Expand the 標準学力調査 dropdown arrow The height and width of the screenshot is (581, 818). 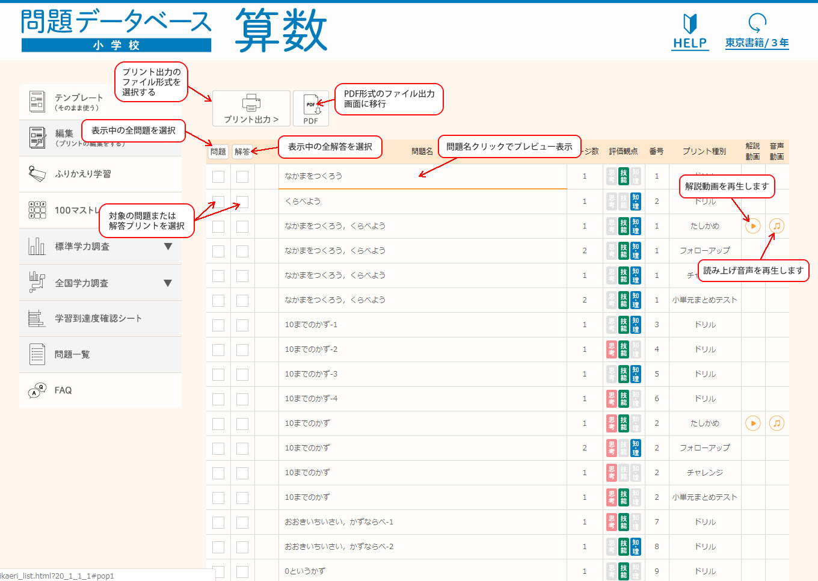168,247
